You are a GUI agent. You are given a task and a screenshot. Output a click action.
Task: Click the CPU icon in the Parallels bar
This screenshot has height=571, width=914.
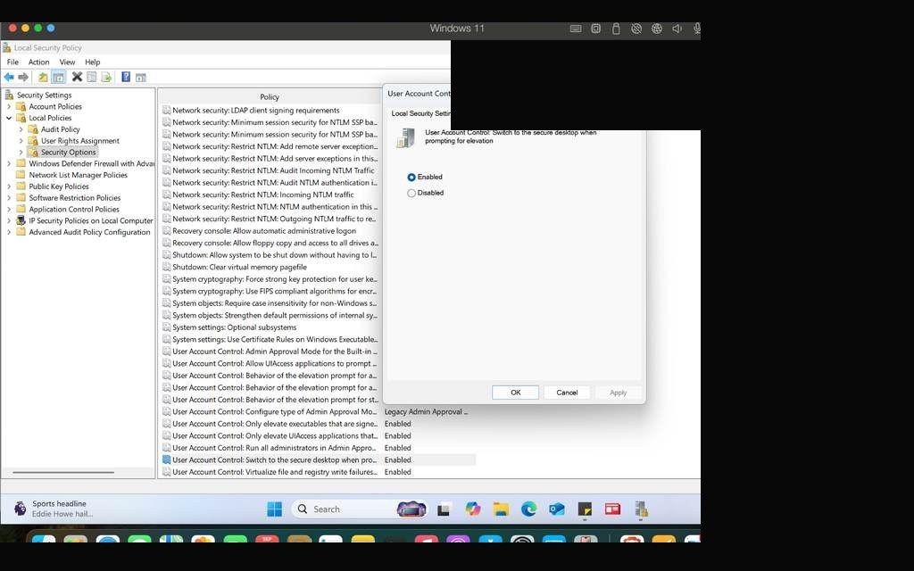[595, 29]
